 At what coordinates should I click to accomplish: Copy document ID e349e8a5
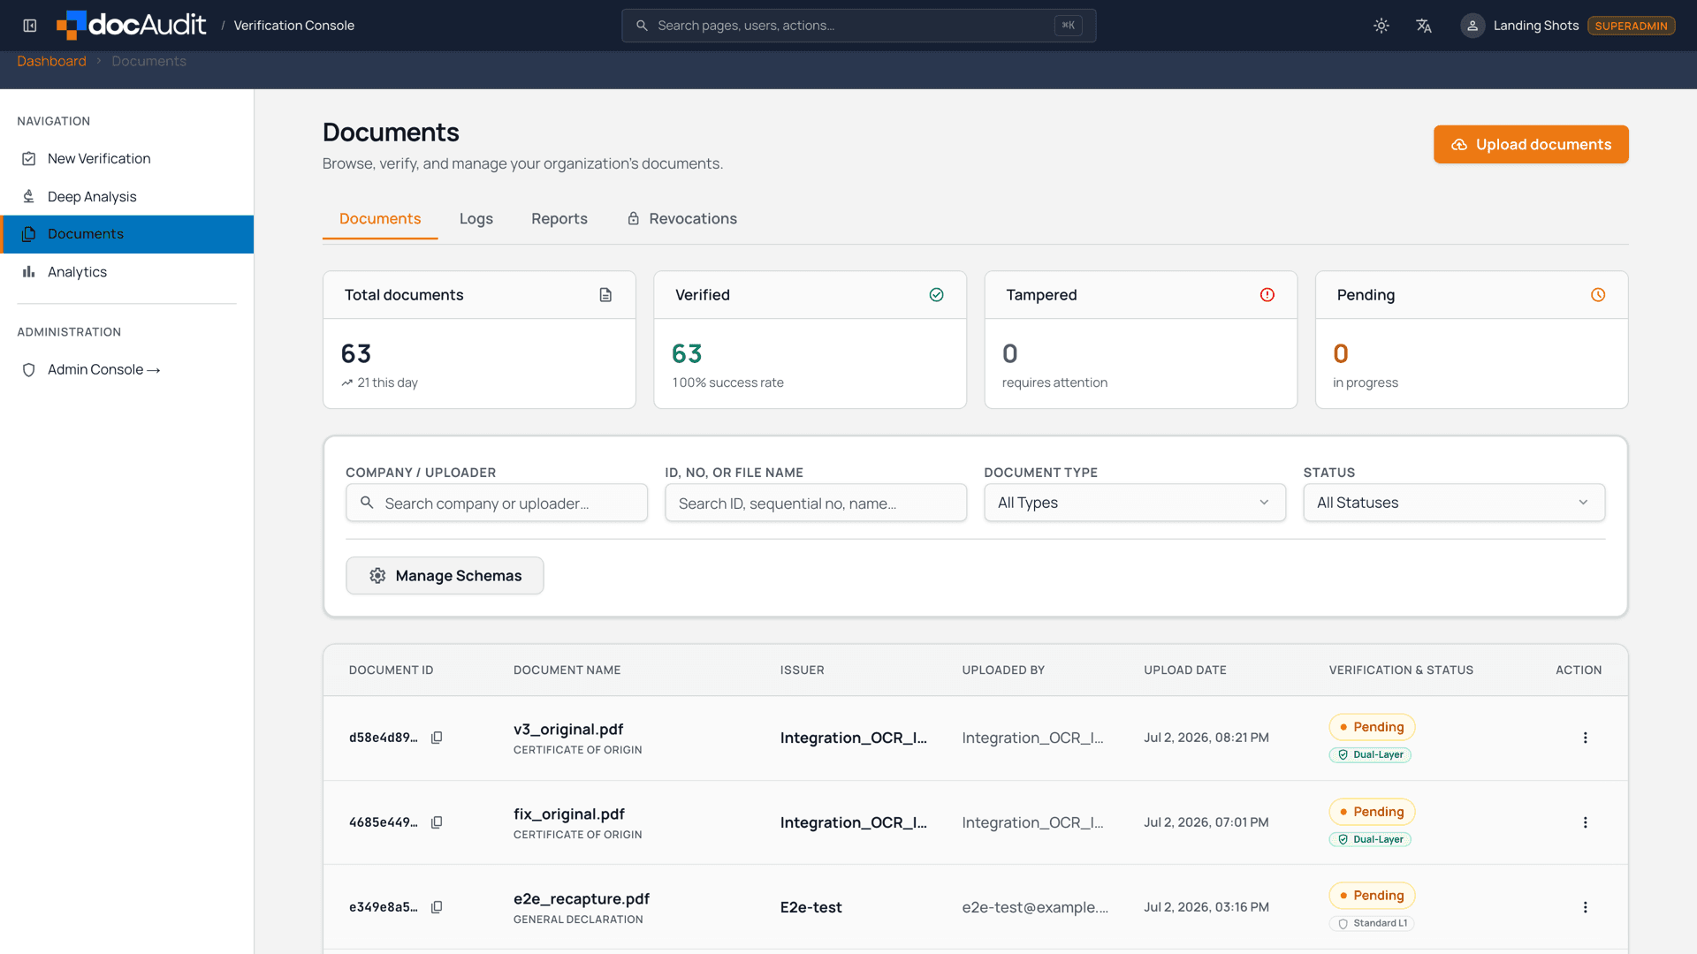click(437, 907)
